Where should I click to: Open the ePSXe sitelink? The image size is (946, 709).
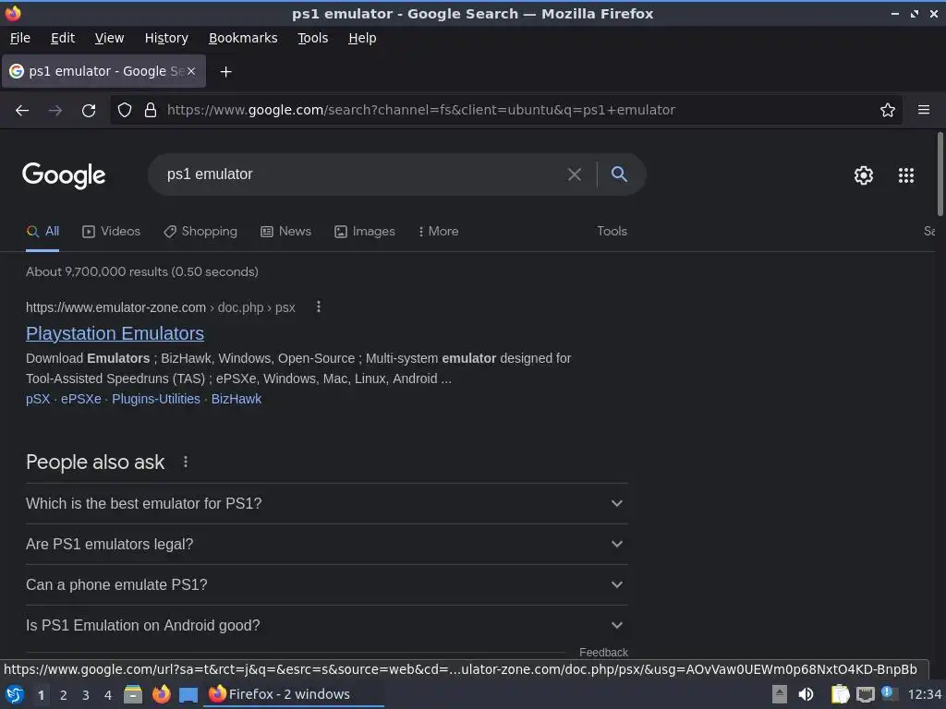click(x=81, y=399)
